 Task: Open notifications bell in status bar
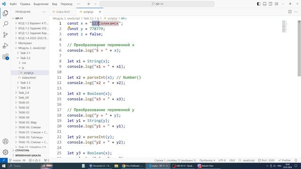tap(296, 161)
